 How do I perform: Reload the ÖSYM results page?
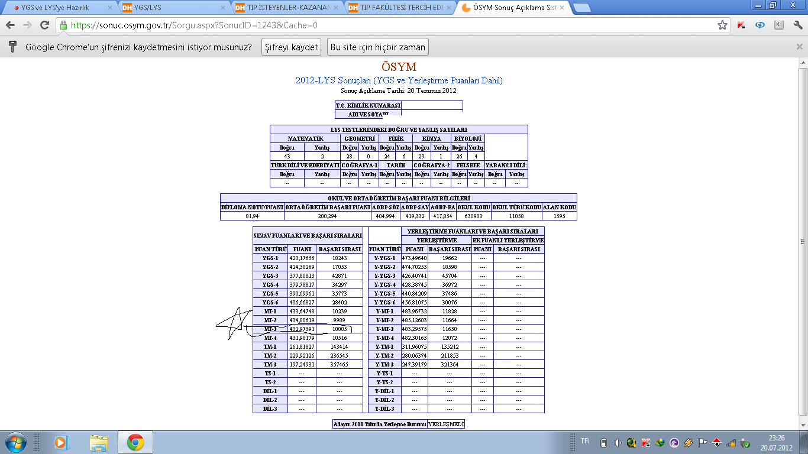44,25
